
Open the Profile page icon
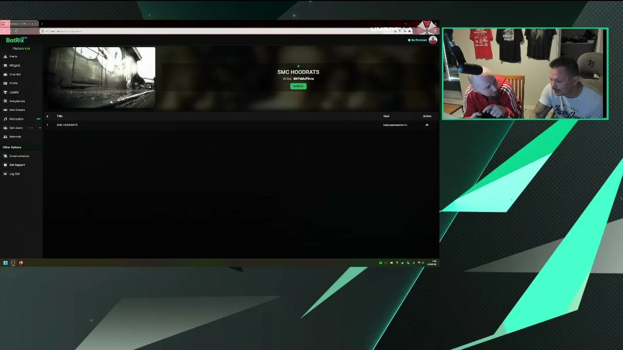click(5, 83)
